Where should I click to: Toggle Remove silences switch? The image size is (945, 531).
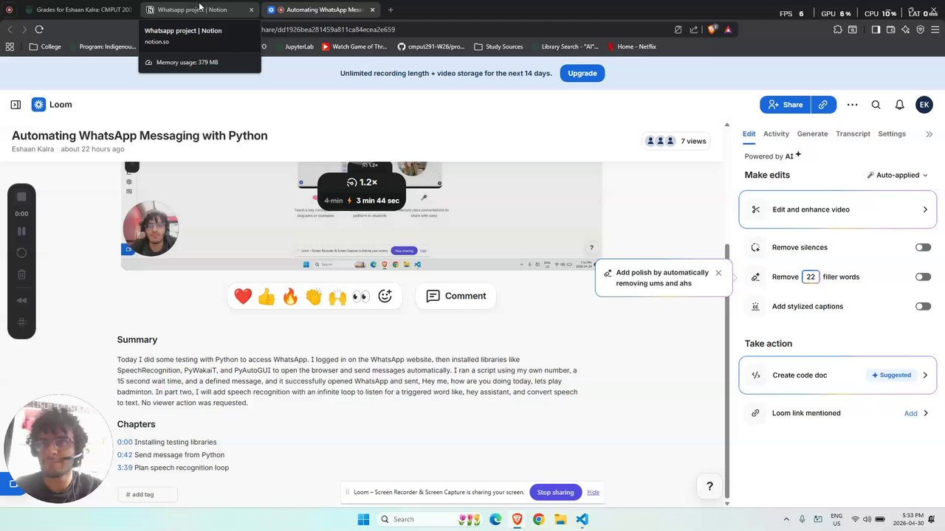tap(923, 248)
